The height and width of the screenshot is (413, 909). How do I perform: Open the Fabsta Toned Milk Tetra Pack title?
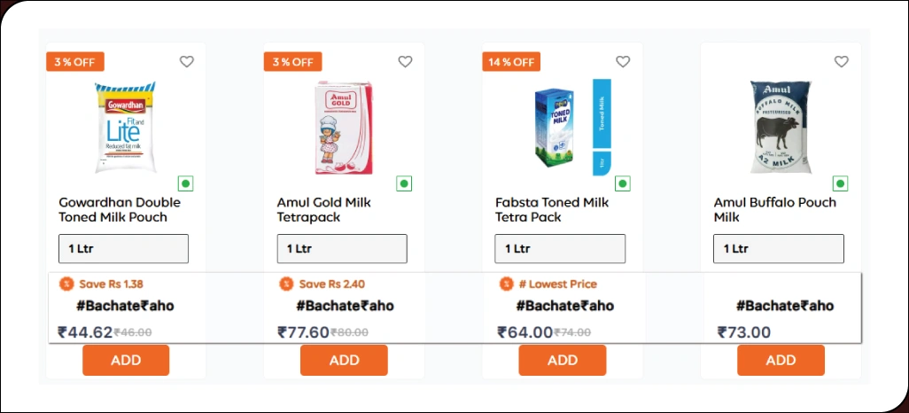pos(552,210)
